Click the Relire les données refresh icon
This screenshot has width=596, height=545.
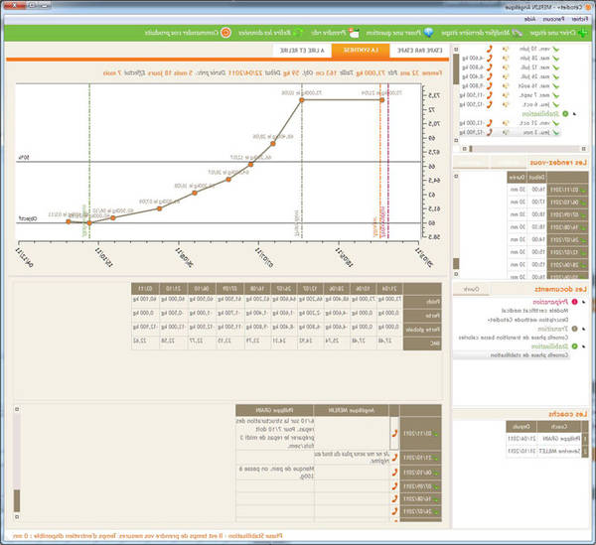299,33
